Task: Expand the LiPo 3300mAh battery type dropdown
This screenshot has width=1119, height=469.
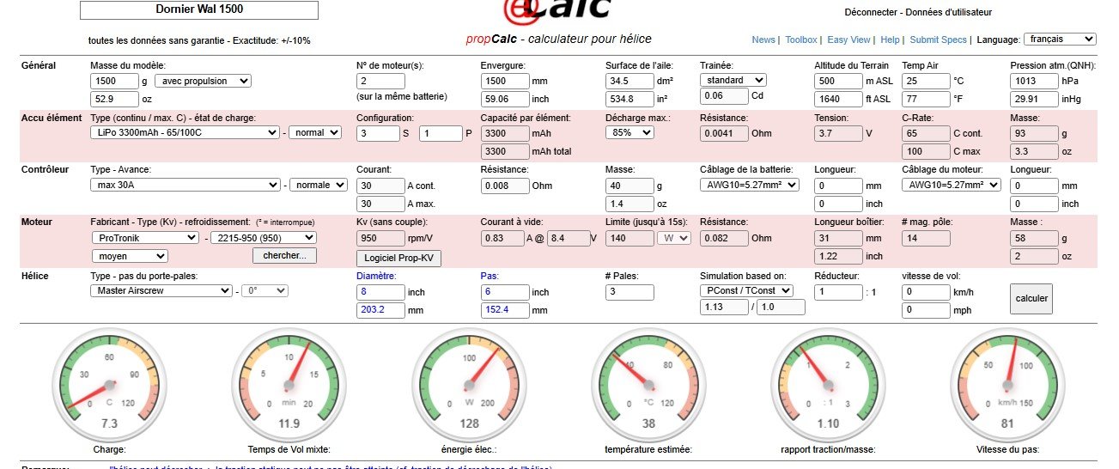Action: click(184, 132)
